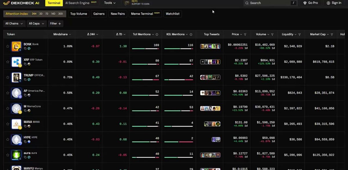Viewport: 348px width, 170px height.
Task: Click TRUMP's Tot Mentions sentiment bar
Action: pos(146,80)
